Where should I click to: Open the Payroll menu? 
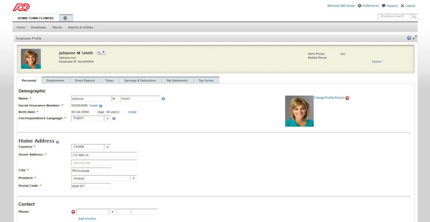click(x=57, y=27)
